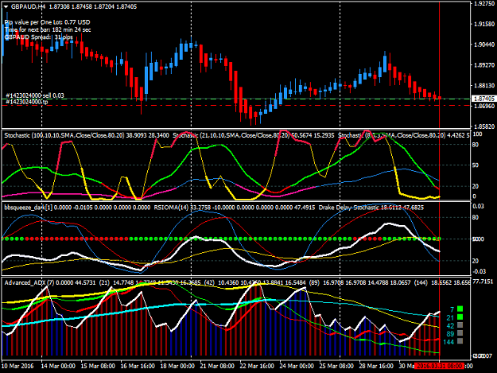Click the Time for next bar readout
This screenshot has height=373, width=497.
48,29
